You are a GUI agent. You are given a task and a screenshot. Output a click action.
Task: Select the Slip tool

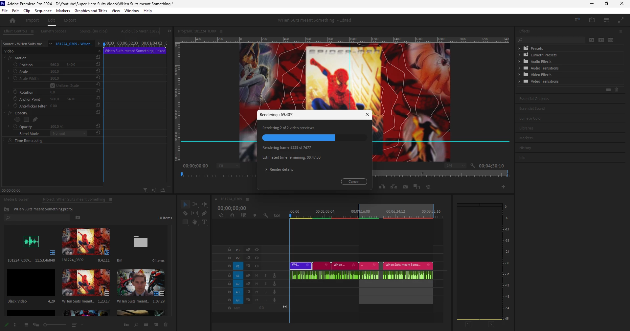click(195, 213)
